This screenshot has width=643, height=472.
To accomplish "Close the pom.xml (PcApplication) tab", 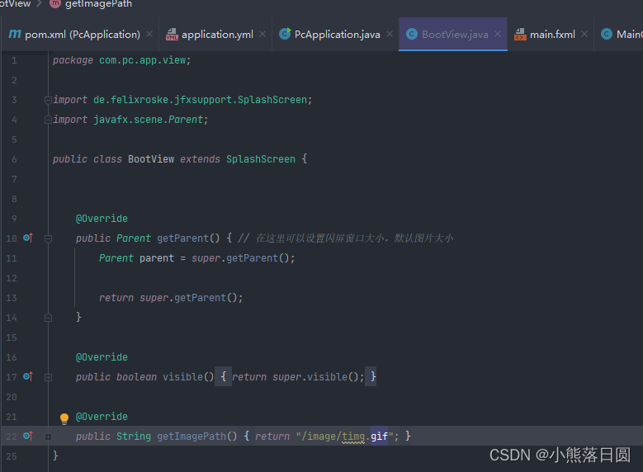I will coord(149,35).
